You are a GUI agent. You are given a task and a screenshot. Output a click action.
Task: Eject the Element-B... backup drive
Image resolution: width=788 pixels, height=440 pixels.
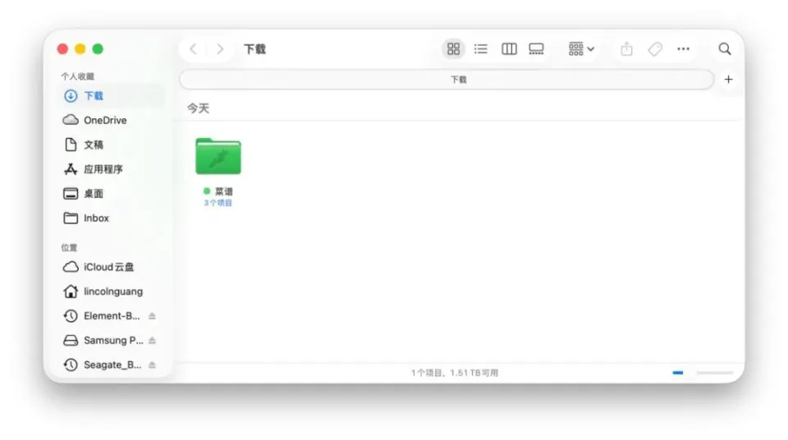coord(152,316)
